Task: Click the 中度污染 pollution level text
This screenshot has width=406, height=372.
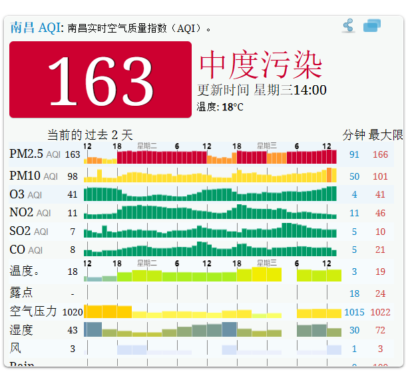Action: pos(261,65)
